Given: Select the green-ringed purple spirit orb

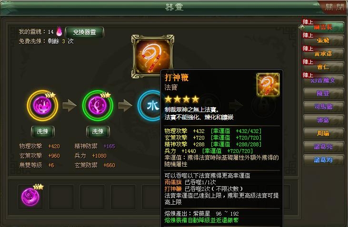Looking at the screenshot, I should 98,105.
